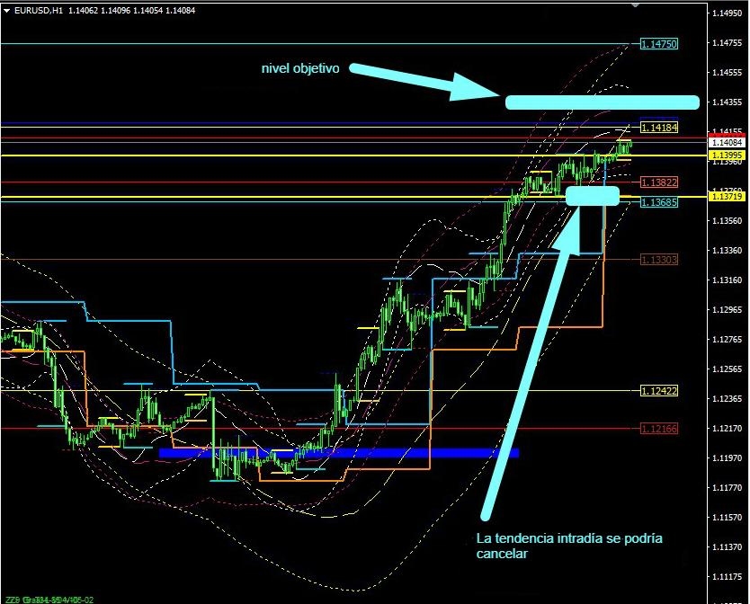The height and width of the screenshot is (604, 750).
Task: Select the red 1.12166 level label
Action: pos(659,429)
